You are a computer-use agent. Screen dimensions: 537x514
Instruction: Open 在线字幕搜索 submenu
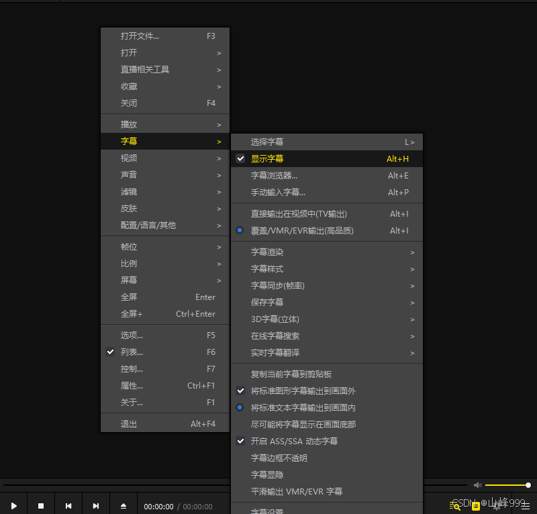327,336
